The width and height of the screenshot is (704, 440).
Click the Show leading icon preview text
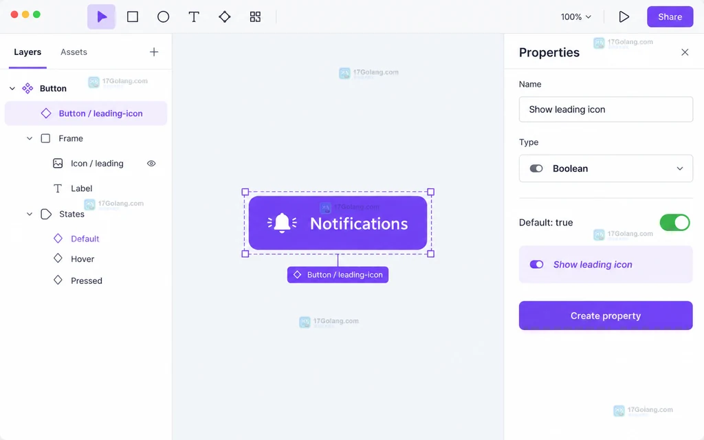pos(593,265)
